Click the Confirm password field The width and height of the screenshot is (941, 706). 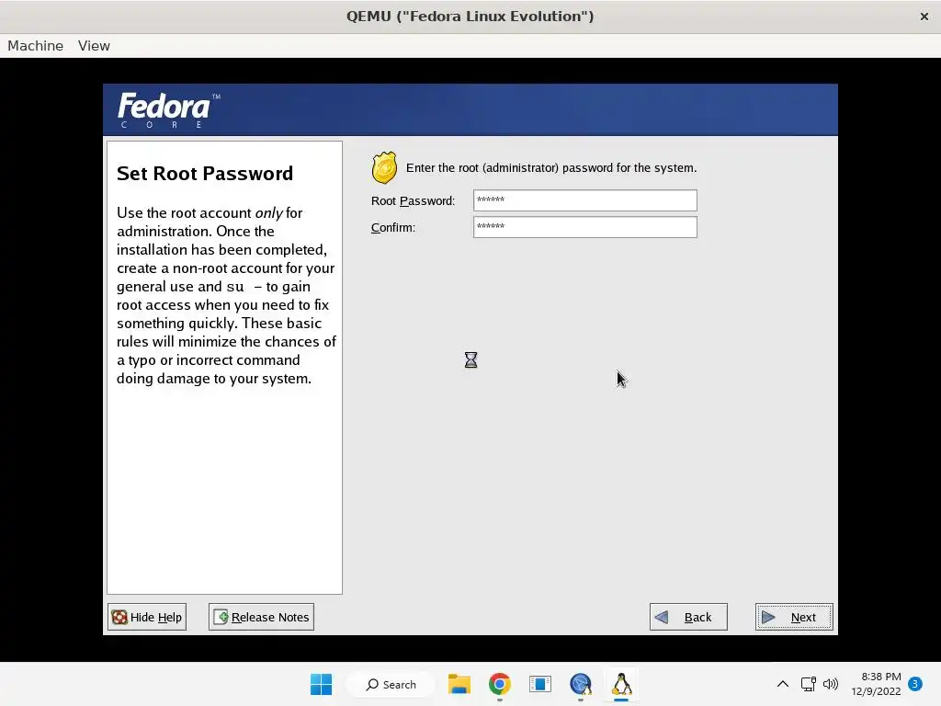[584, 227]
